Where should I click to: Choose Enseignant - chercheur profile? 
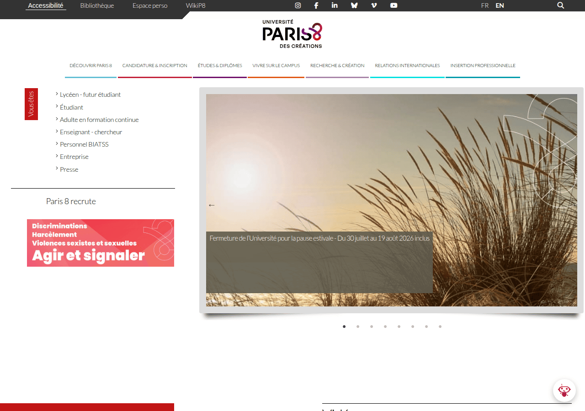tap(91, 132)
